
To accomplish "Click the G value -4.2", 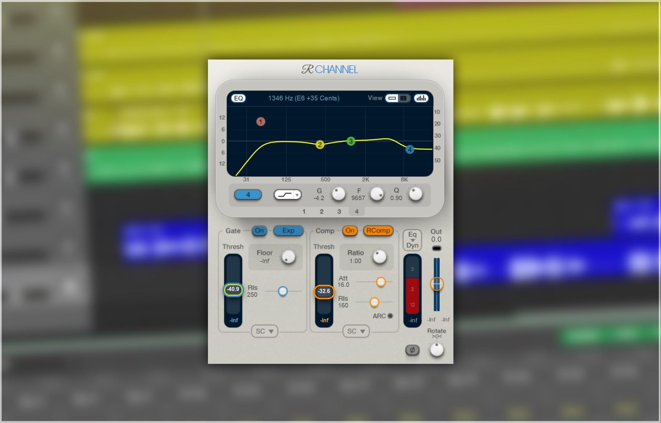I will pos(319,198).
